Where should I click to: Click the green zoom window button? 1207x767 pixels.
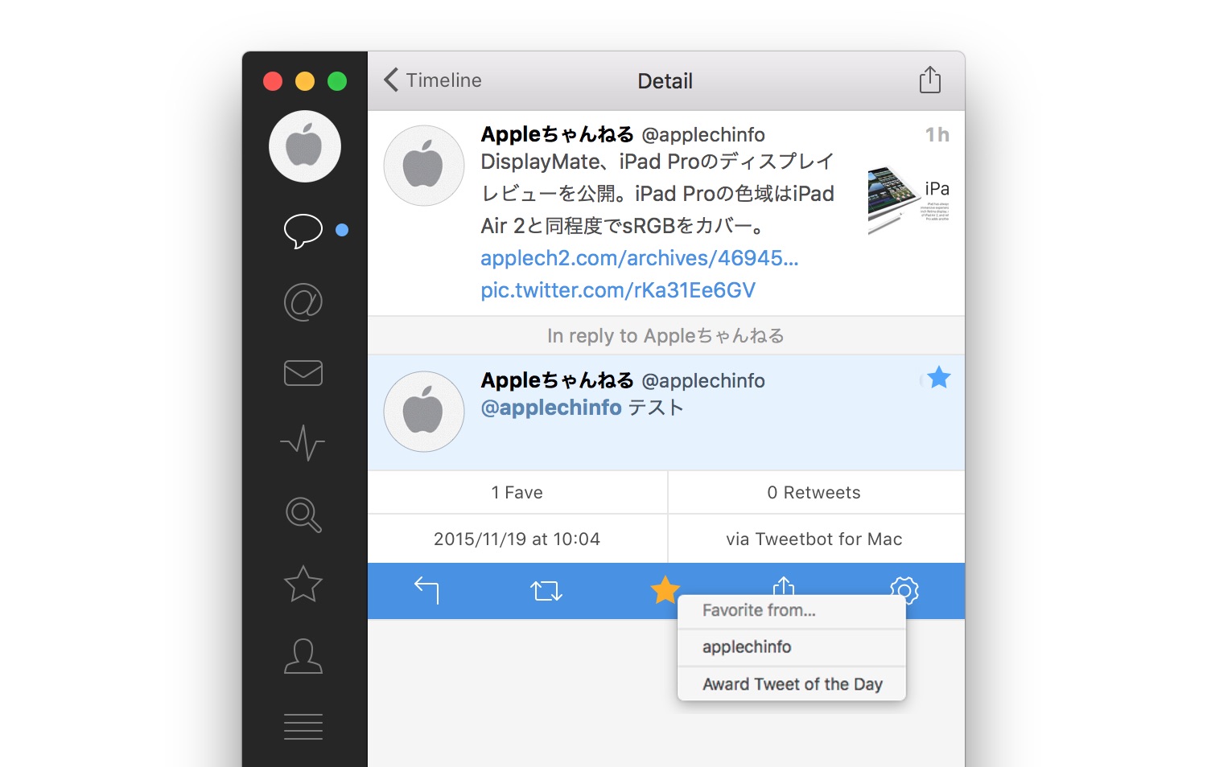coord(337,81)
